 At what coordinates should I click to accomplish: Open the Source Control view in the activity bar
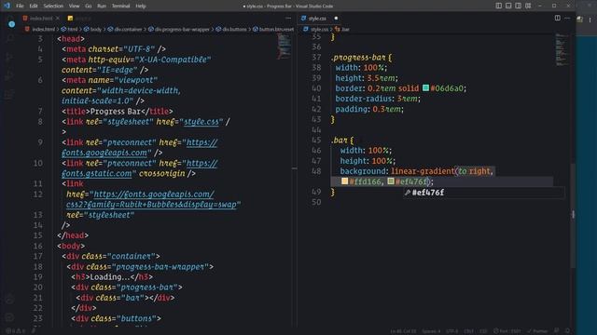click(x=9, y=58)
